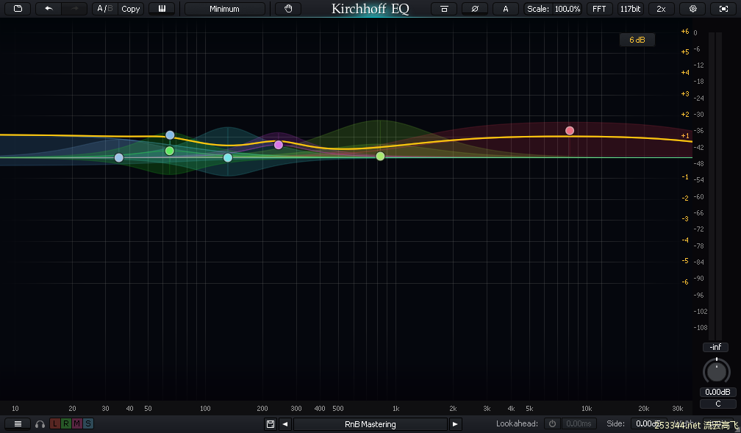Open the Minimum phase mode dropdown
741x433 pixels.
224,9
